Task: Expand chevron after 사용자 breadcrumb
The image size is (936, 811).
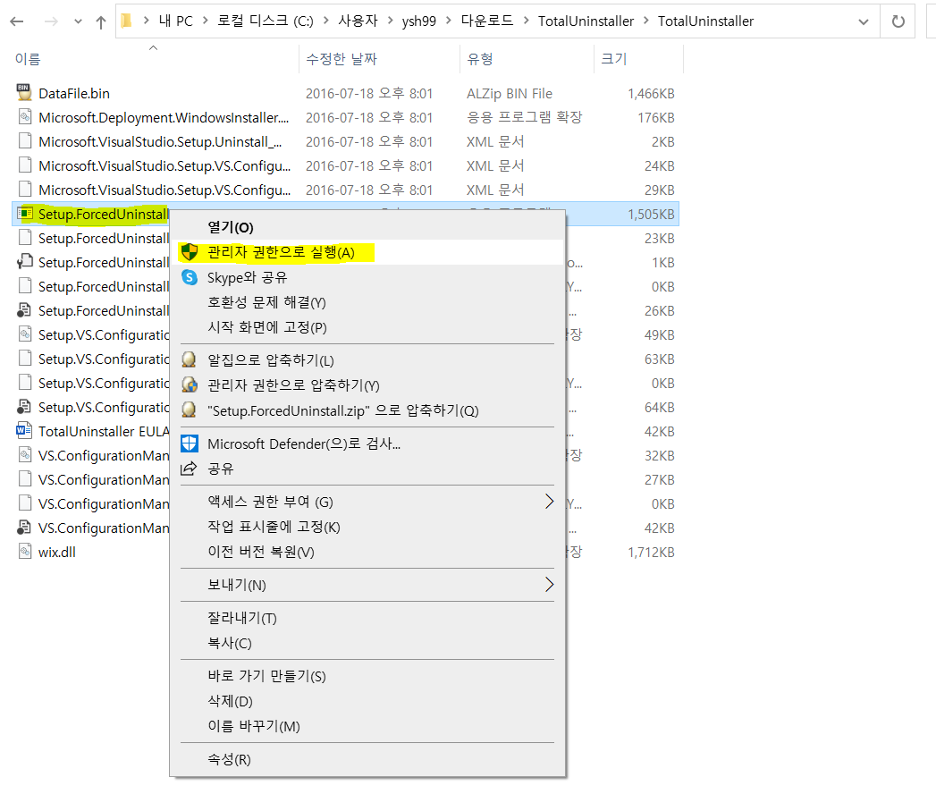Action: coord(390,21)
